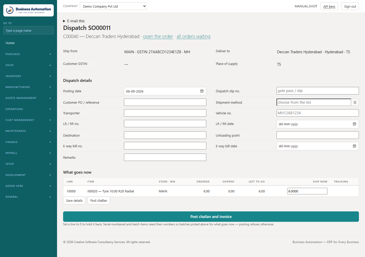Open the Shipment method list button

[x=355, y=102]
